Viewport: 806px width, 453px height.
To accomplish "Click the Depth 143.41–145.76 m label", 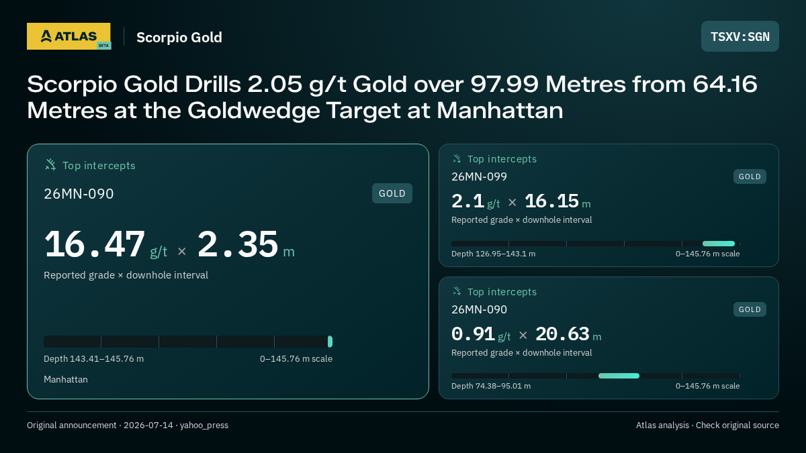I will coord(93,358).
